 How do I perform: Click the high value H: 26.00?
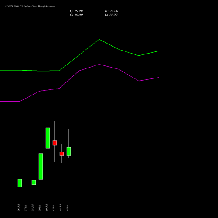[x=111, y=11]
